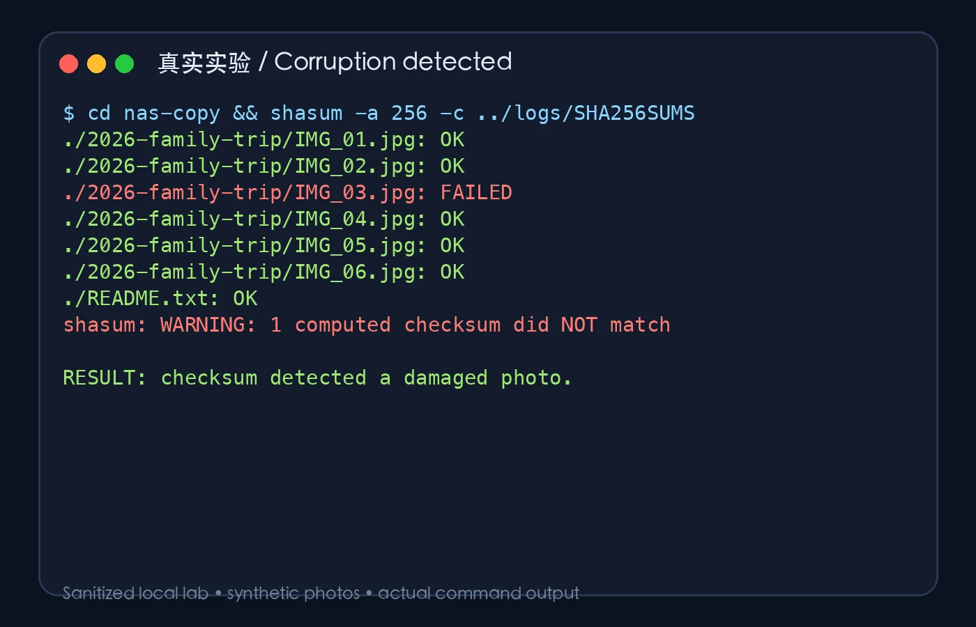The height and width of the screenshot is (627, 976).
Task: Click the IMG_01.jpg OK line
Action: coord(264,140)
